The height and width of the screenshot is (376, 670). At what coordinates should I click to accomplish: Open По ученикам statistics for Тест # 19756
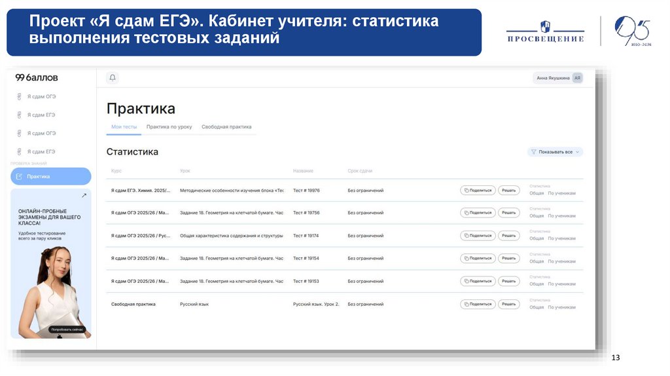pos(561,216)
